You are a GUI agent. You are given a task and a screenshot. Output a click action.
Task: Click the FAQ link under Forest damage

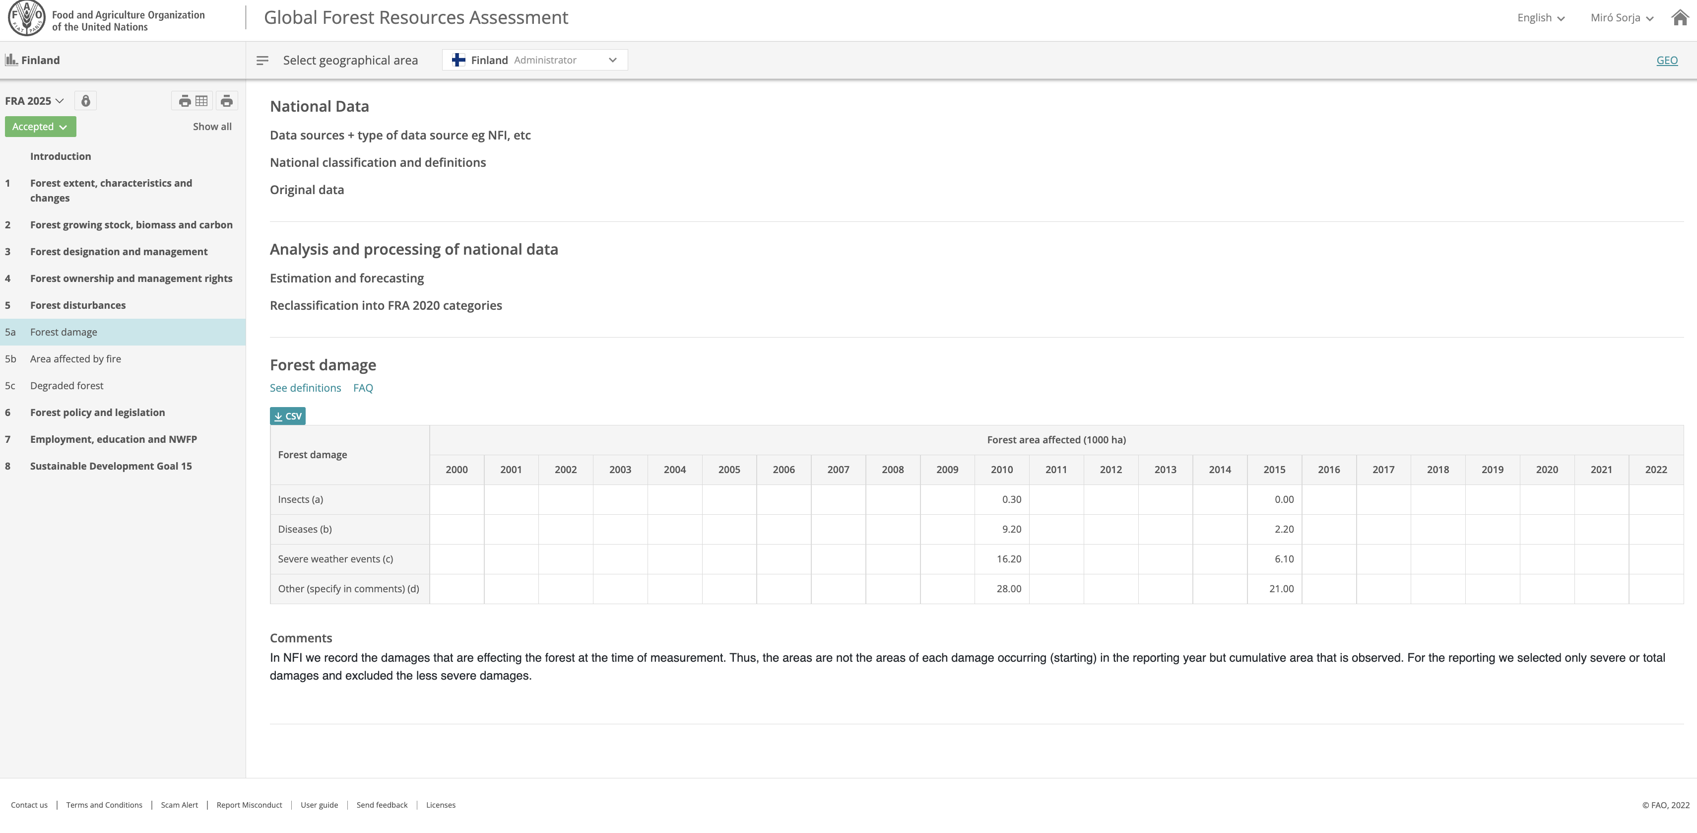363,388
